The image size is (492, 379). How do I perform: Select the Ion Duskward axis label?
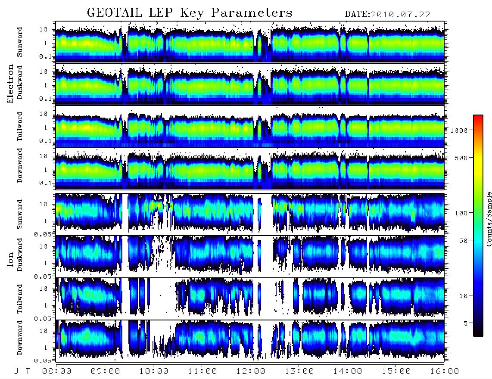20,255
